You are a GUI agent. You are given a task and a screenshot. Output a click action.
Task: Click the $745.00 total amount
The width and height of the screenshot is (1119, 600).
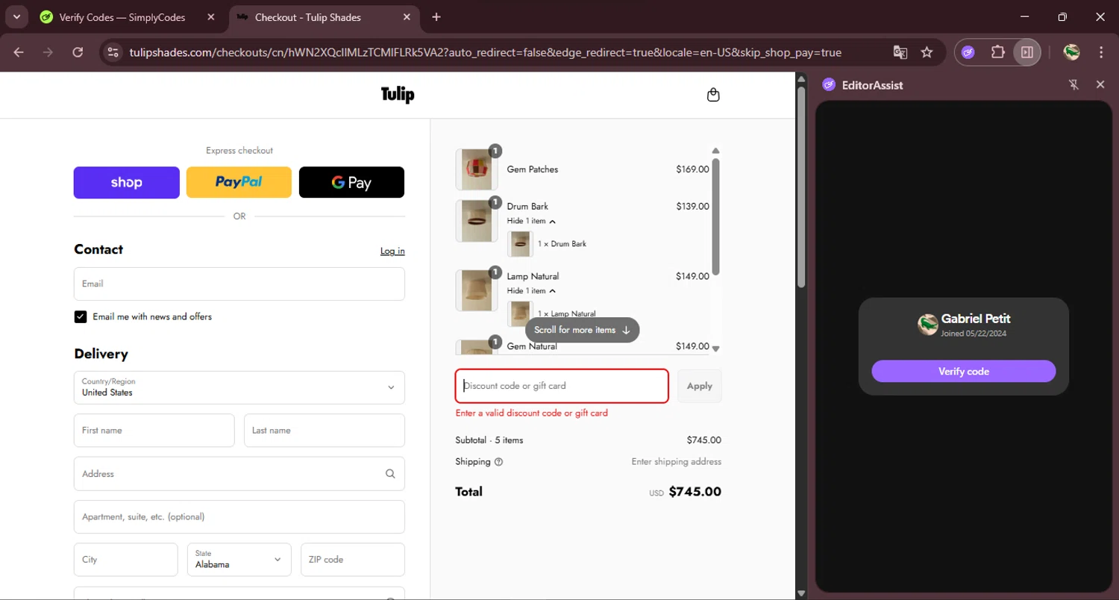[x=695, y=492]
